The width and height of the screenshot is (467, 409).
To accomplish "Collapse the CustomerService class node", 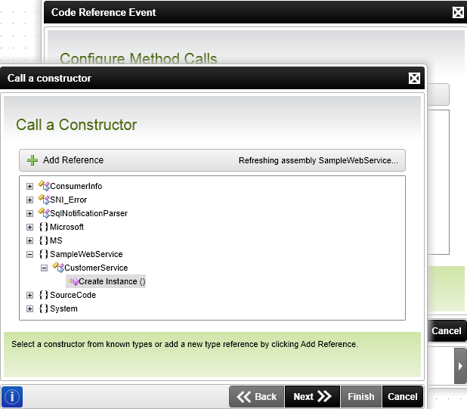I will [x=44, y=268].
